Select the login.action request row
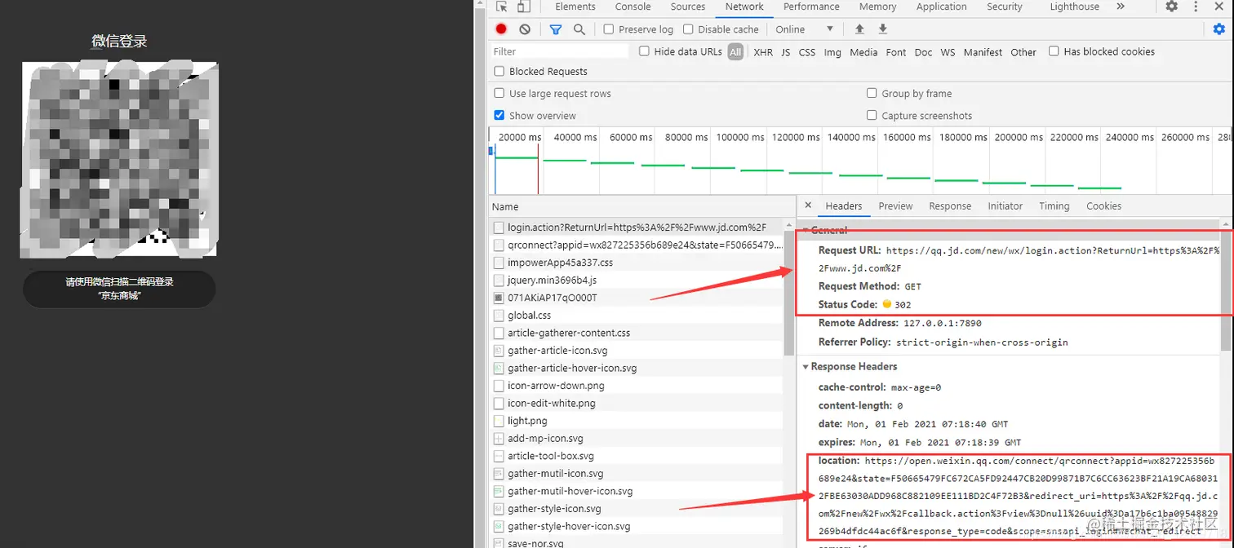The width and height of the screenshot is (1234, 548). 637,228
